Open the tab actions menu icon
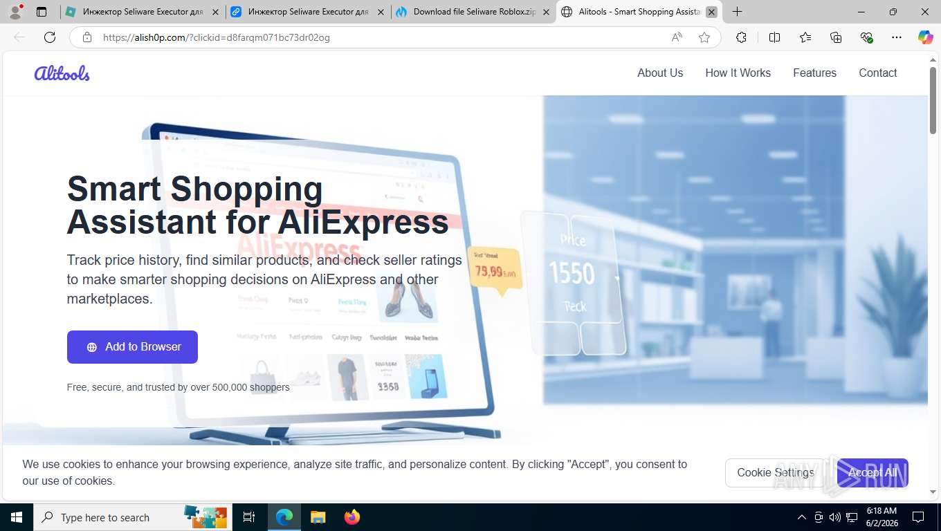The image size is (941, 531). 42,12
